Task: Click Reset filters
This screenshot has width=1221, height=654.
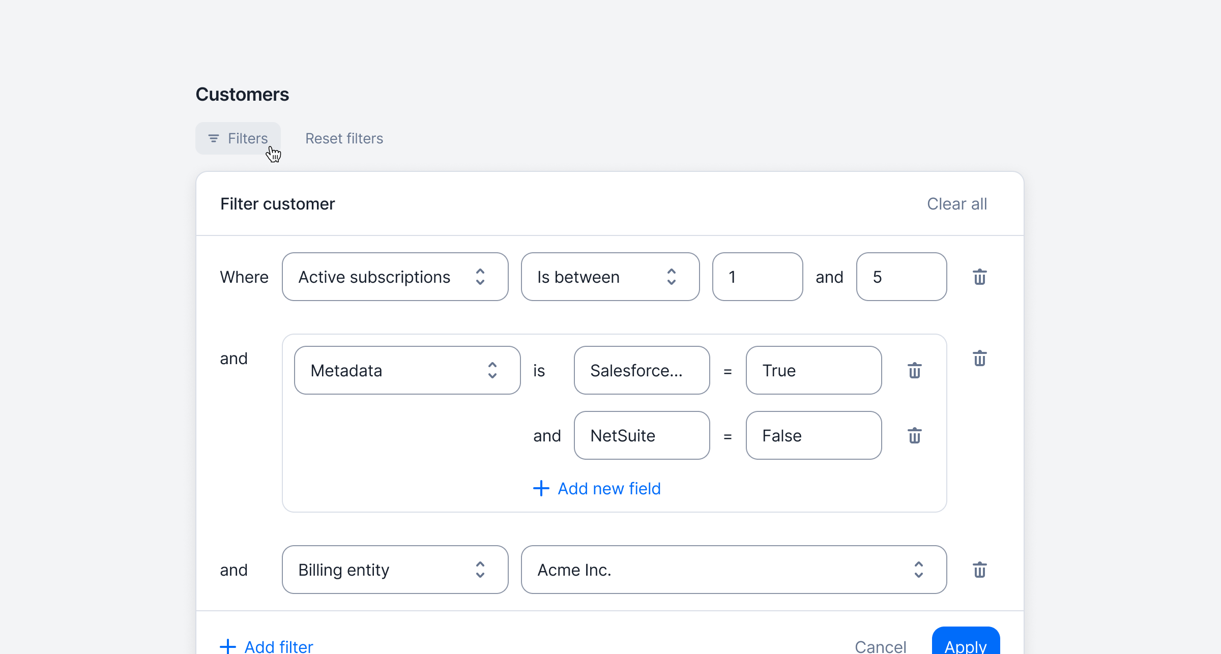Action: (344, 138)
